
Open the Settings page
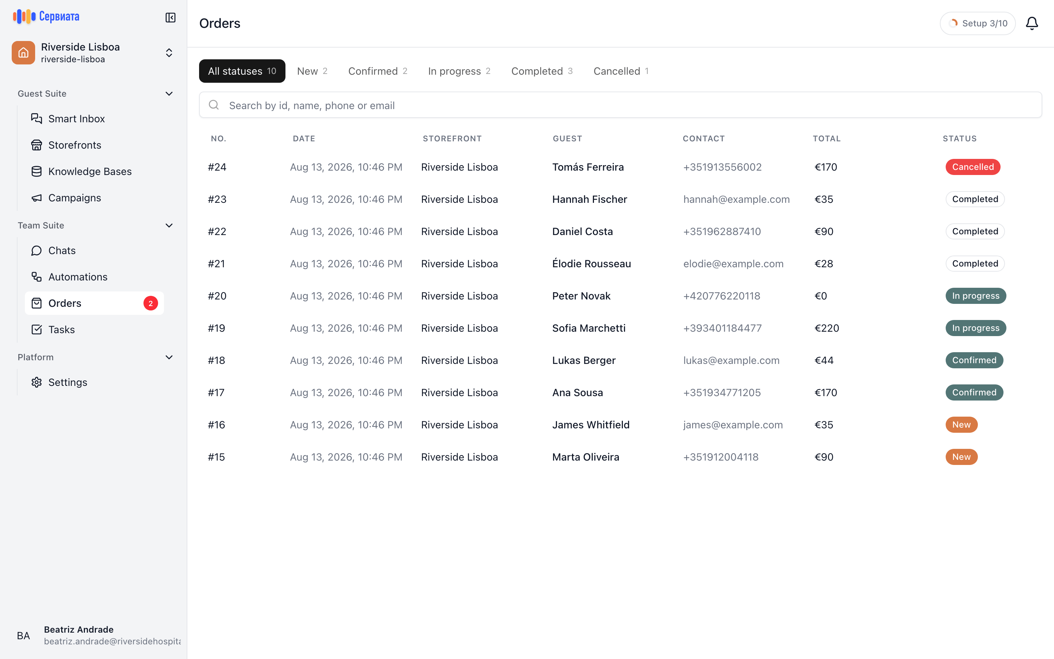click(x=94, y=382)
